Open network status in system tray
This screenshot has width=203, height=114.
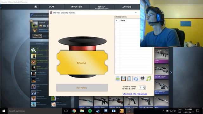tap(171, 111)
